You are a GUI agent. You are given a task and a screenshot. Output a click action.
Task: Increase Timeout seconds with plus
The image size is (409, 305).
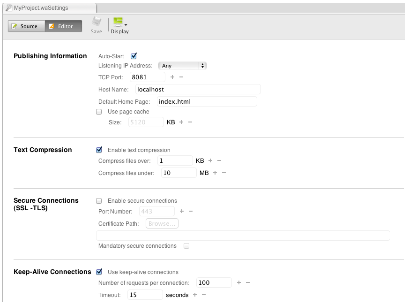tap(195, 295)
